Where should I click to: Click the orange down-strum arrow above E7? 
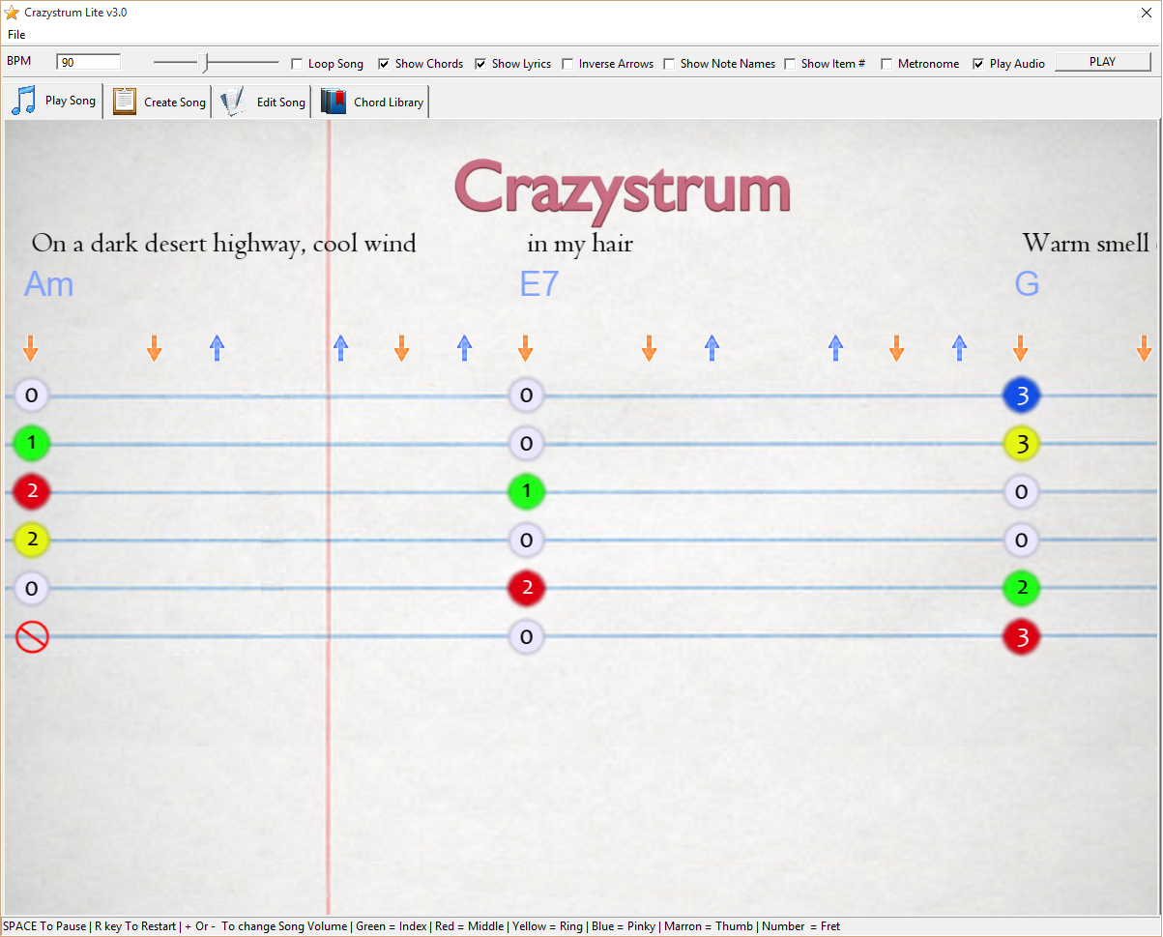pyautogui.click(x=526, y=348)
